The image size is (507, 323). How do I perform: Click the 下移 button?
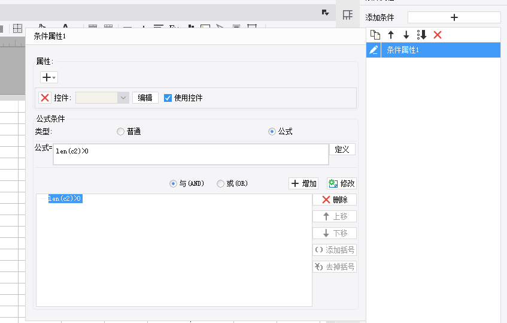click(x=335, y=233)
